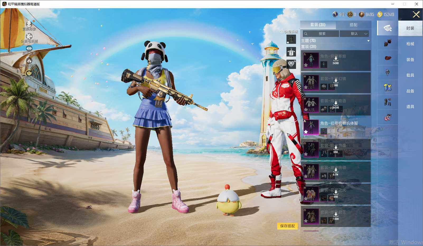The height and width of the screenshot is (246, 423).
Task: Open the 道具 category tab
Action: [410, 107]
